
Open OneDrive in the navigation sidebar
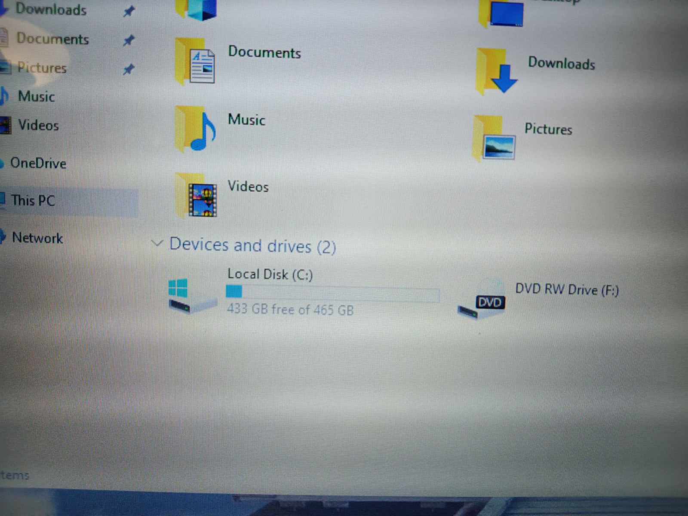point(38,163)
